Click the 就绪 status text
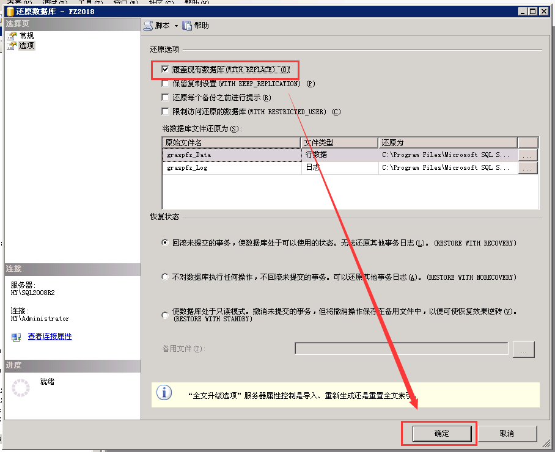The width and height of the screenshot is (555, 452). pos(47,382)
